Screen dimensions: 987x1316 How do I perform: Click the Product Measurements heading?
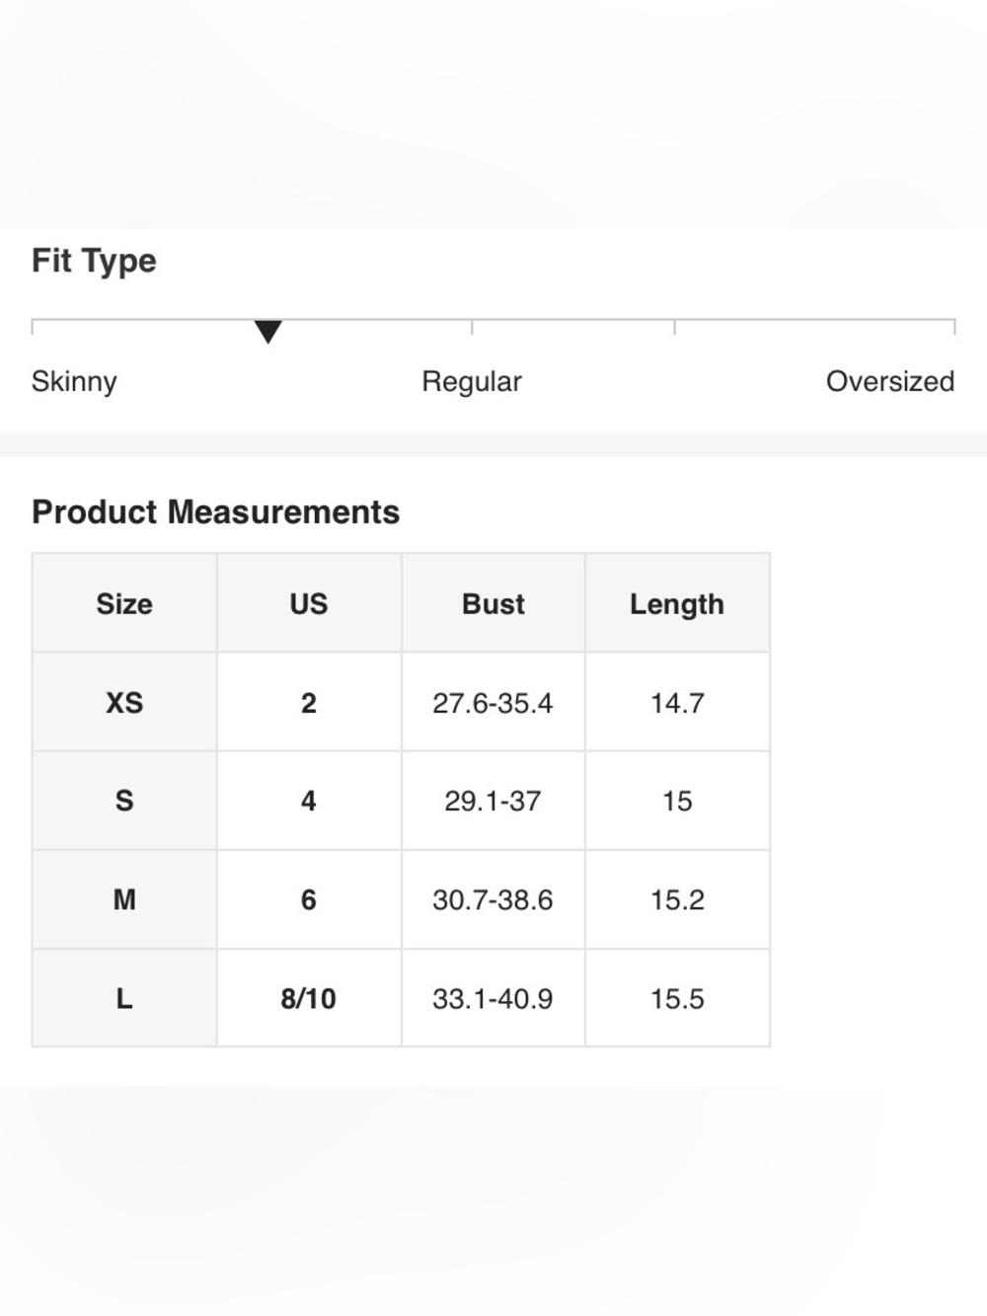pos(215,512)
